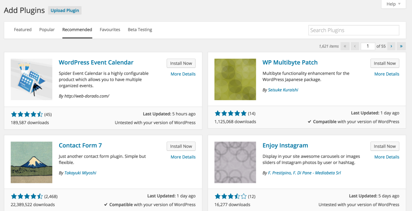Image resolution: width=412 pixels, height=211 pixels.
Task: Click the Search Plugins input field
Action: pyautogui.click(x=354, y=30)
